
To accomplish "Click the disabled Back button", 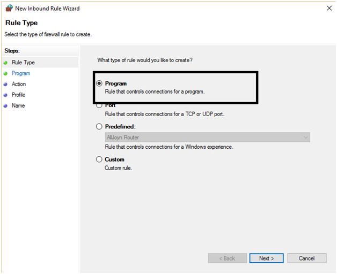I will tap(228, 258).
